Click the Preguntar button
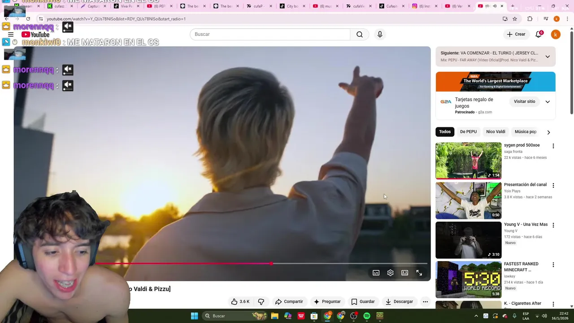This screenshot has height=323, width=574. click(x=327, y=301)
